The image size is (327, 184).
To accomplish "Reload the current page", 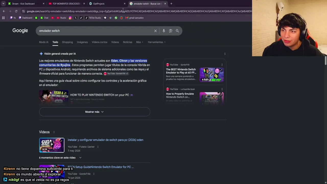I will coord(16,11).
